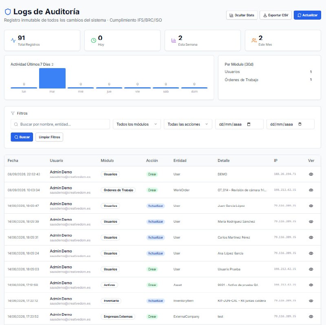Click the date 14/06/2026, 17:51:59
326x325 pixels.
[23, 285]
